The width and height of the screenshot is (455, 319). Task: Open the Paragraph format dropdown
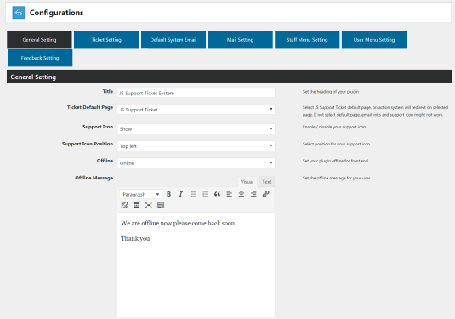(140, 194)
